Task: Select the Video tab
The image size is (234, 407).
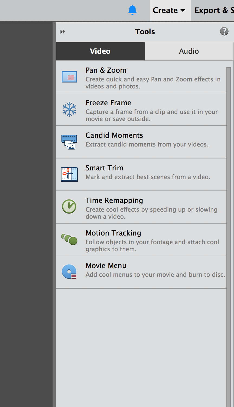Action: (x=100, y=51)
